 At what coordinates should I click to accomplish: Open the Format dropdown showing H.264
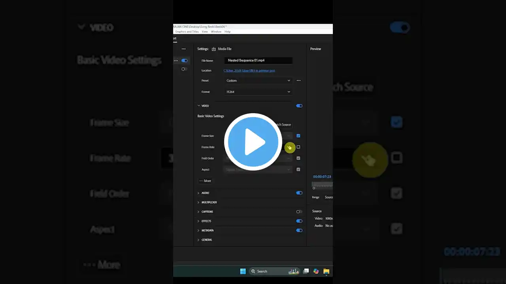click(x=258, y=92)
